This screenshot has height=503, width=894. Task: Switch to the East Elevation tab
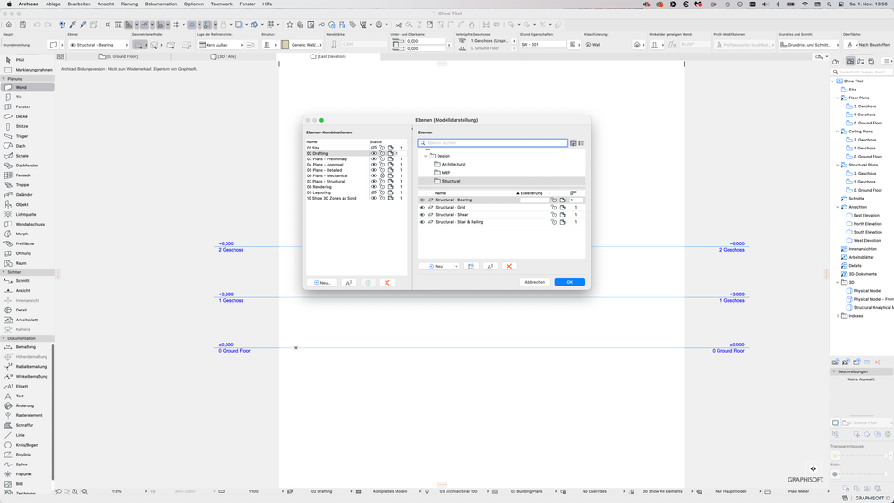click(328, 56)
